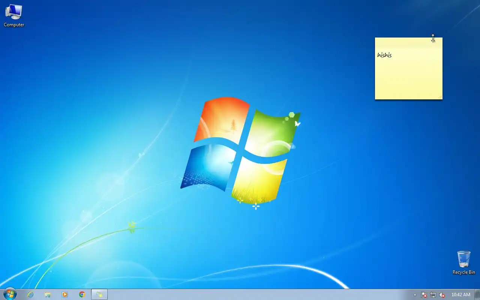
Task: Select the Computer desktop icon
Action: point(14,16)
